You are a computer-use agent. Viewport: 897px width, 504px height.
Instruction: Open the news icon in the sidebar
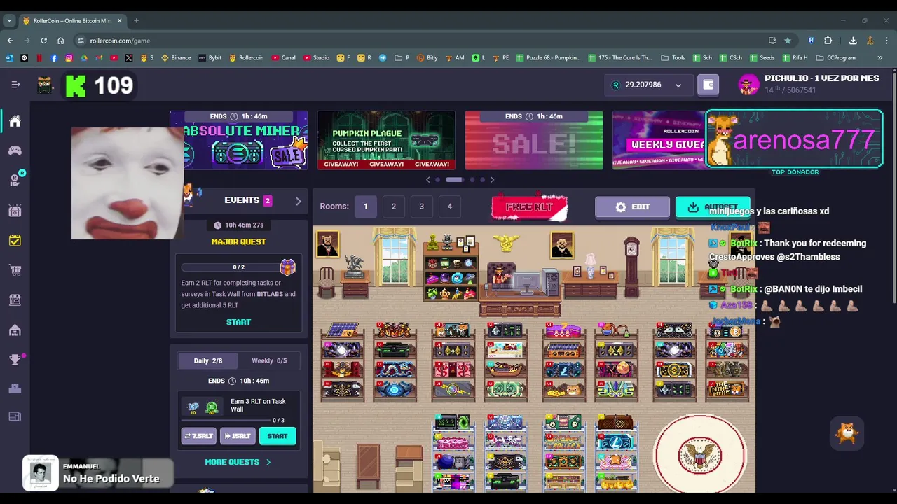(15, 417)
